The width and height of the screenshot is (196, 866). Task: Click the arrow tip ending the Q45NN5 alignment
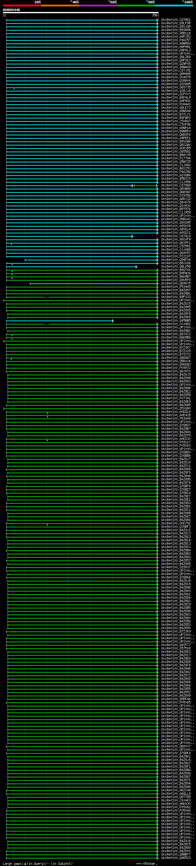pos(113,321)
